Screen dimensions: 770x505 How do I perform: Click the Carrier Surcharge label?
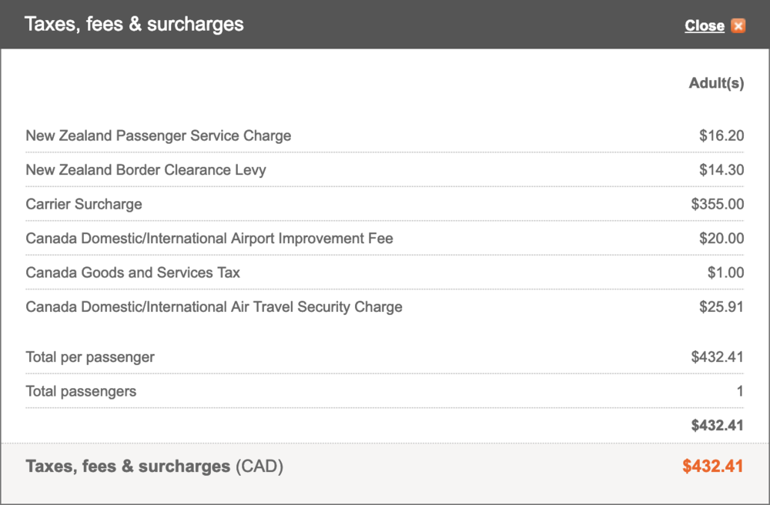pos(84,204)
